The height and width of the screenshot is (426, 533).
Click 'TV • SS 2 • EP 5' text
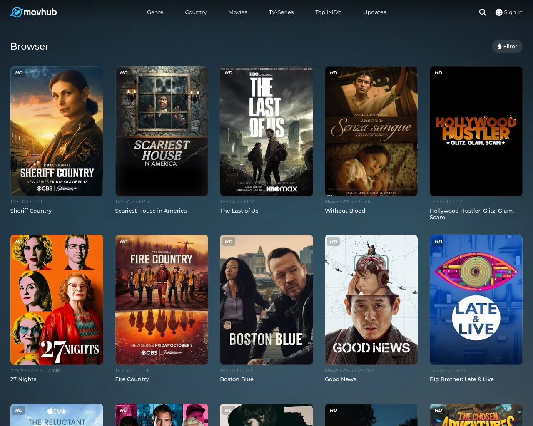132,201
